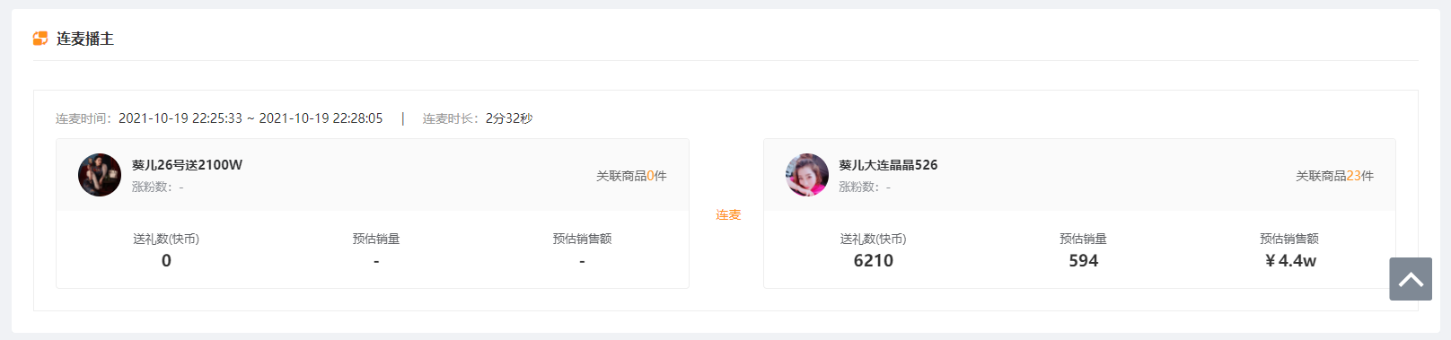Click the orange 连麦播主 section icon

click(x=40, y=39)
